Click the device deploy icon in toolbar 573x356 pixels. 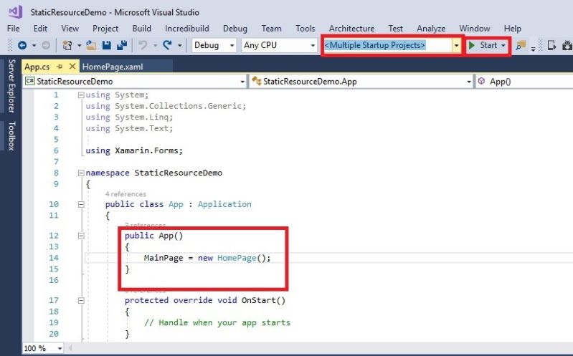click(551, 45)
